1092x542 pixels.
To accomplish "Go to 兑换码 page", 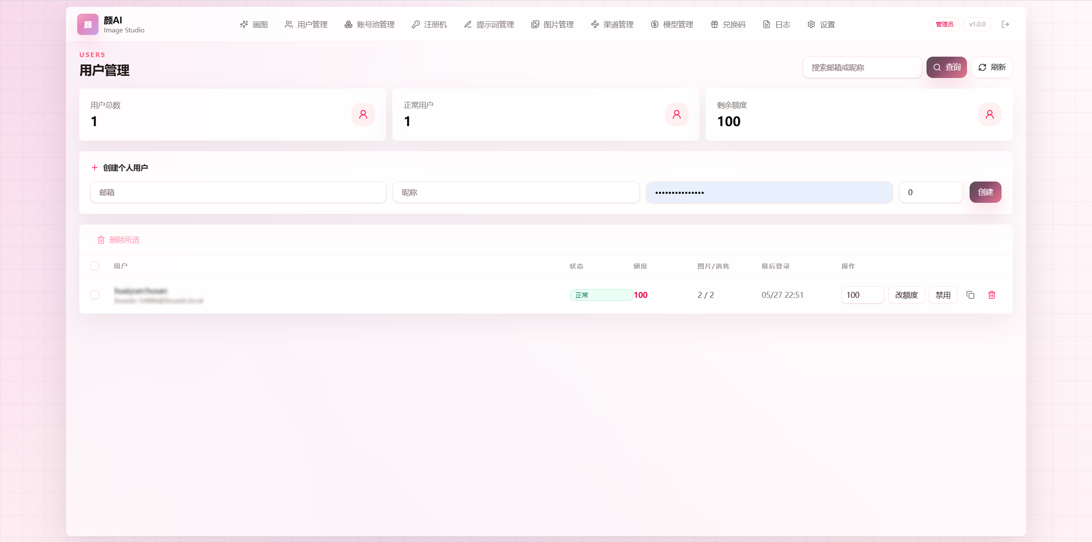I will [728, 24].
